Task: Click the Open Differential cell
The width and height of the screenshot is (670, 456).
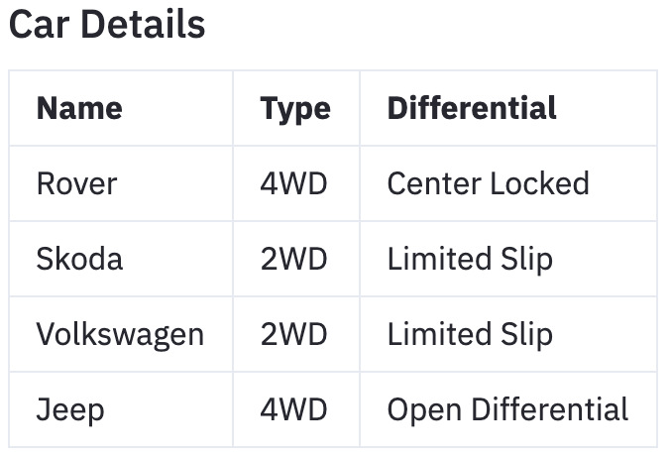Action: coord(507,409)
